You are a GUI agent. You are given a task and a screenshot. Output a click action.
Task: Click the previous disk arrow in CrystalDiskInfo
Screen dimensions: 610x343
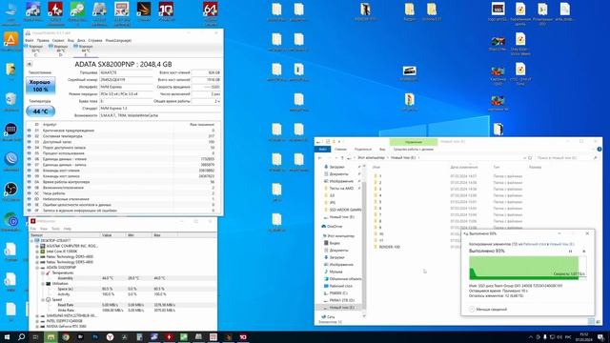pos(30,64)
